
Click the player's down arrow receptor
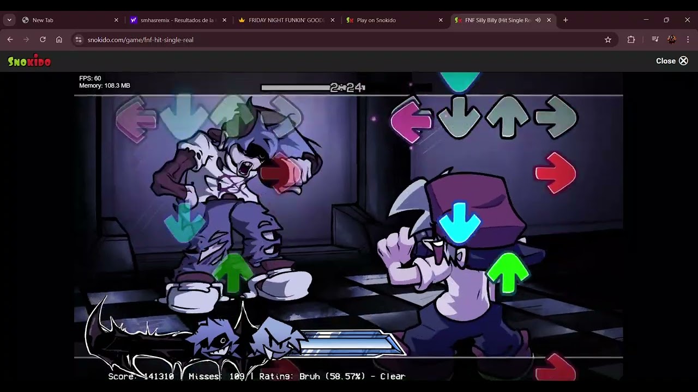(460, 118)
